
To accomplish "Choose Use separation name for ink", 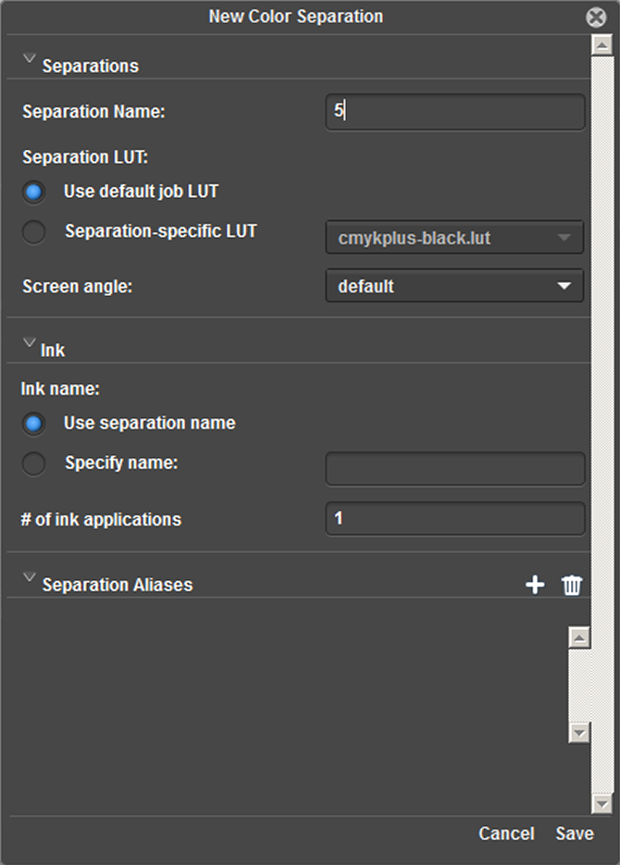I will [x=33, y=424].
